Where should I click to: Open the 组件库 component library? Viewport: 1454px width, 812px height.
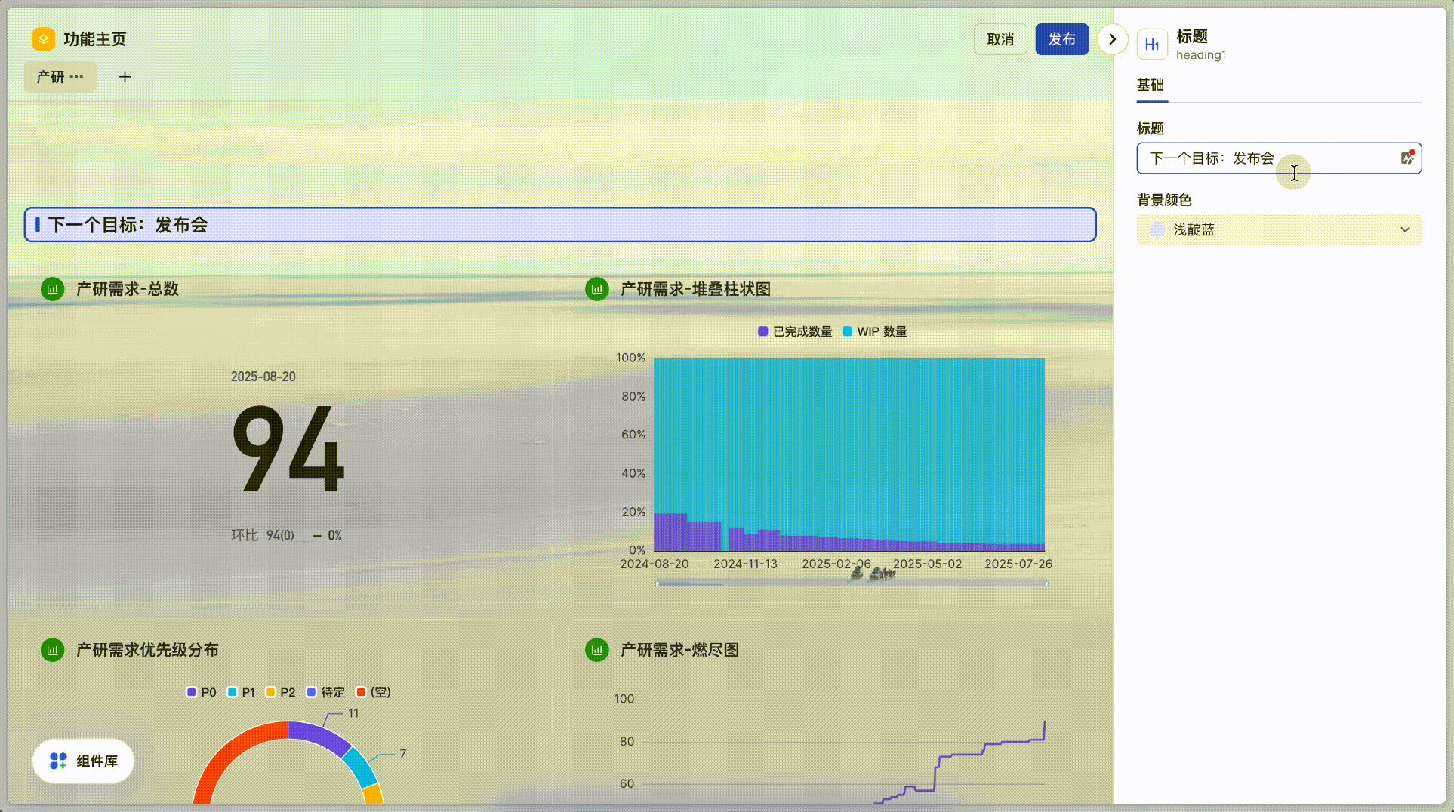[83, 761]
